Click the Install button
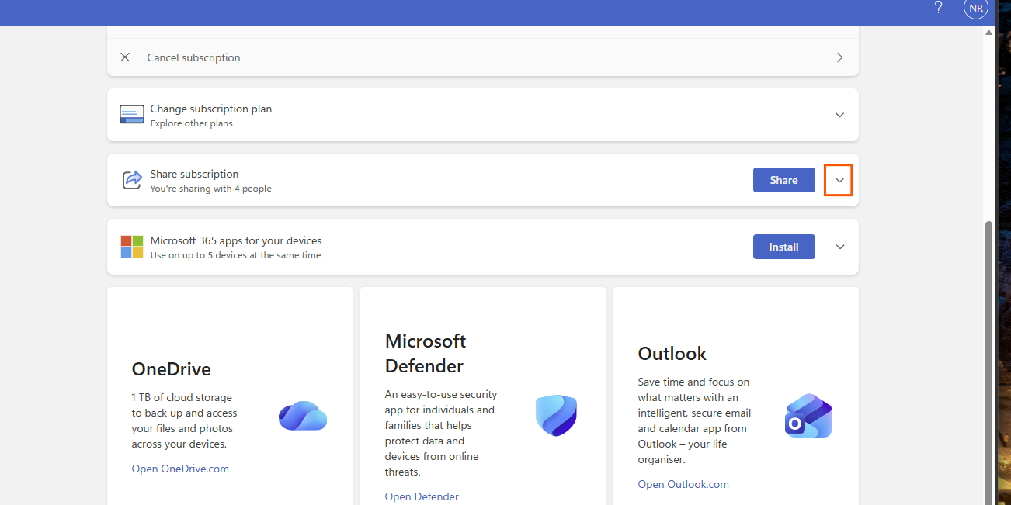 point(784,247)
